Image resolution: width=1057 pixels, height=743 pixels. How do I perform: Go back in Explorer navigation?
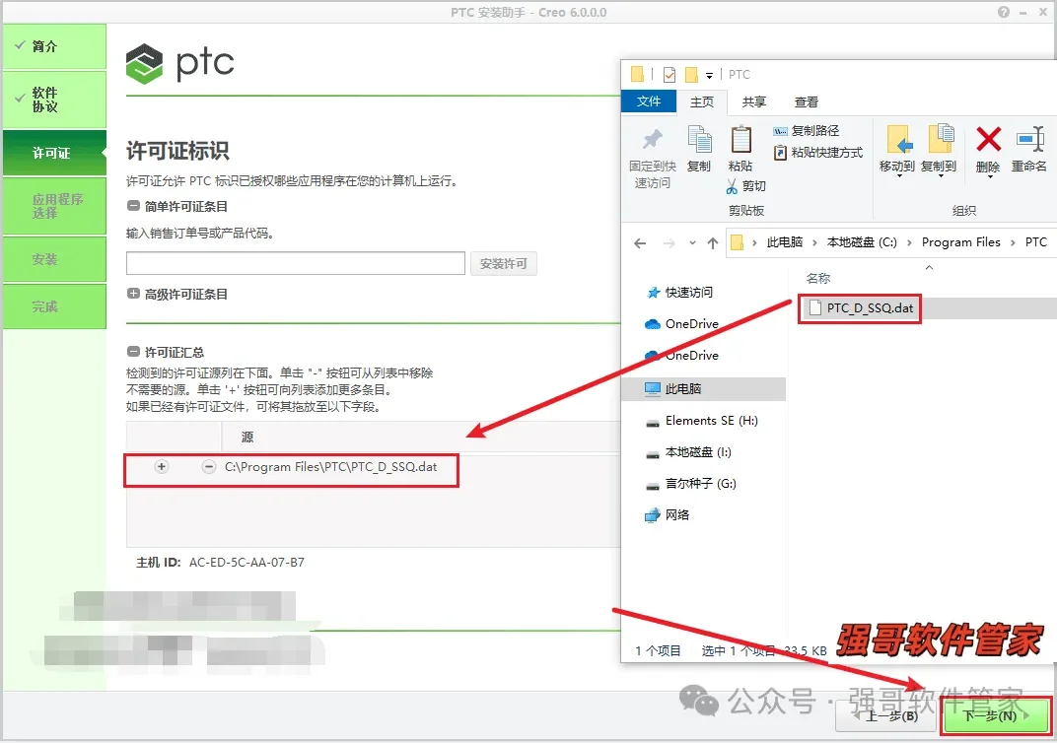pyautogui.click(x=640, y=243)
